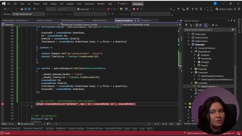Click the Live Share icon

[235, 9]
